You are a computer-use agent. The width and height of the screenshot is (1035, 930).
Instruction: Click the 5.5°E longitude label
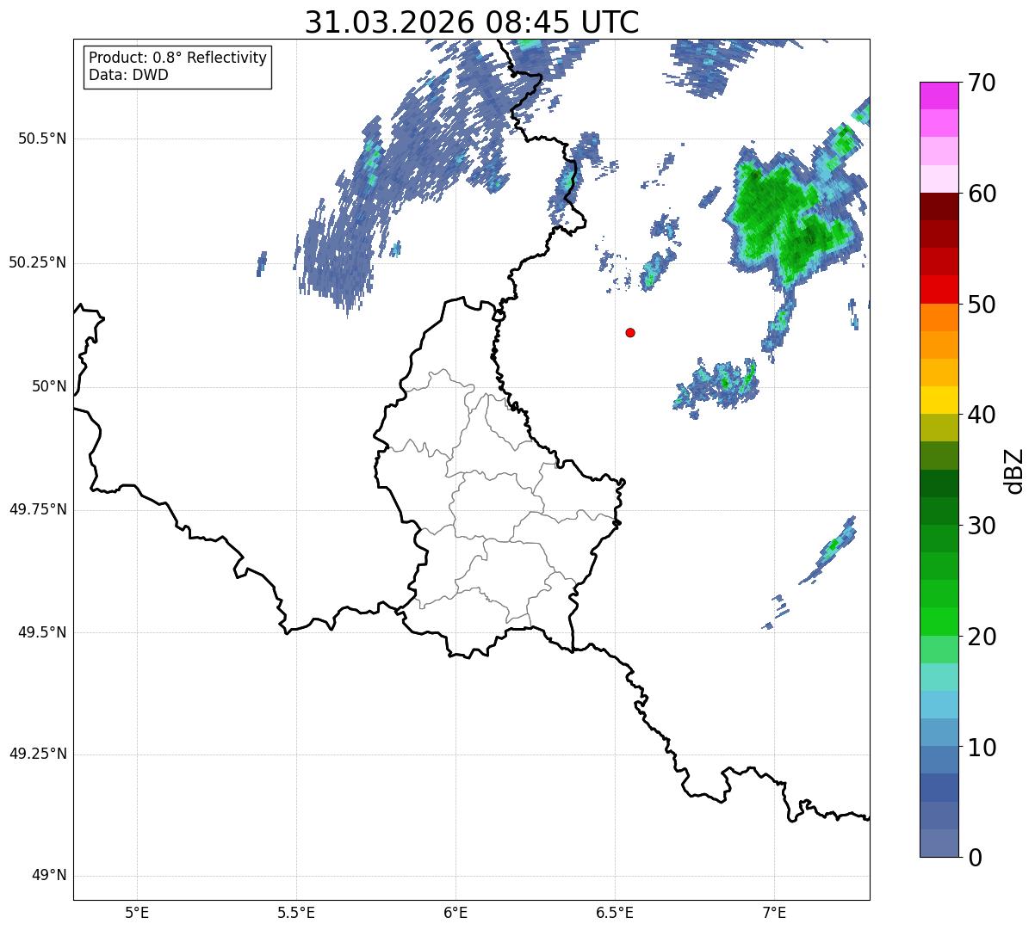click(x=296, y=912)
